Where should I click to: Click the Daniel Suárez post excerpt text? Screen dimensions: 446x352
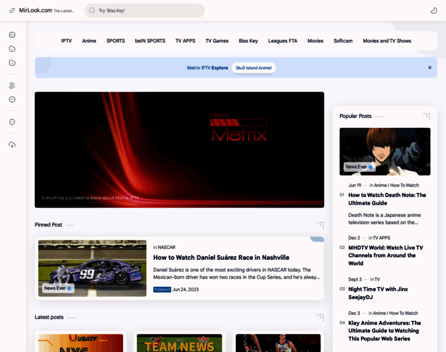tap(236, 273)
